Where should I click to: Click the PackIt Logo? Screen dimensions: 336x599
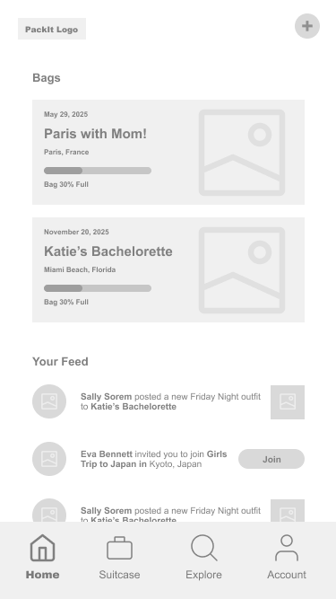click(52, 29)
